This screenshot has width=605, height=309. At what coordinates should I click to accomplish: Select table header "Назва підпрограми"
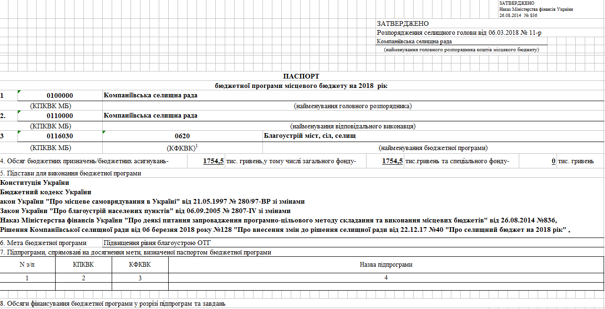tap(386, 265)
